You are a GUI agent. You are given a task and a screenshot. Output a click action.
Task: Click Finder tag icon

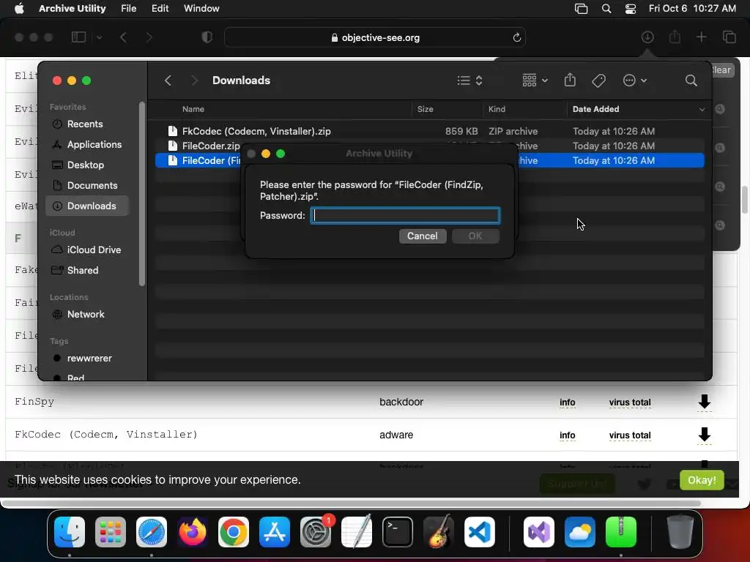point(598,80)
